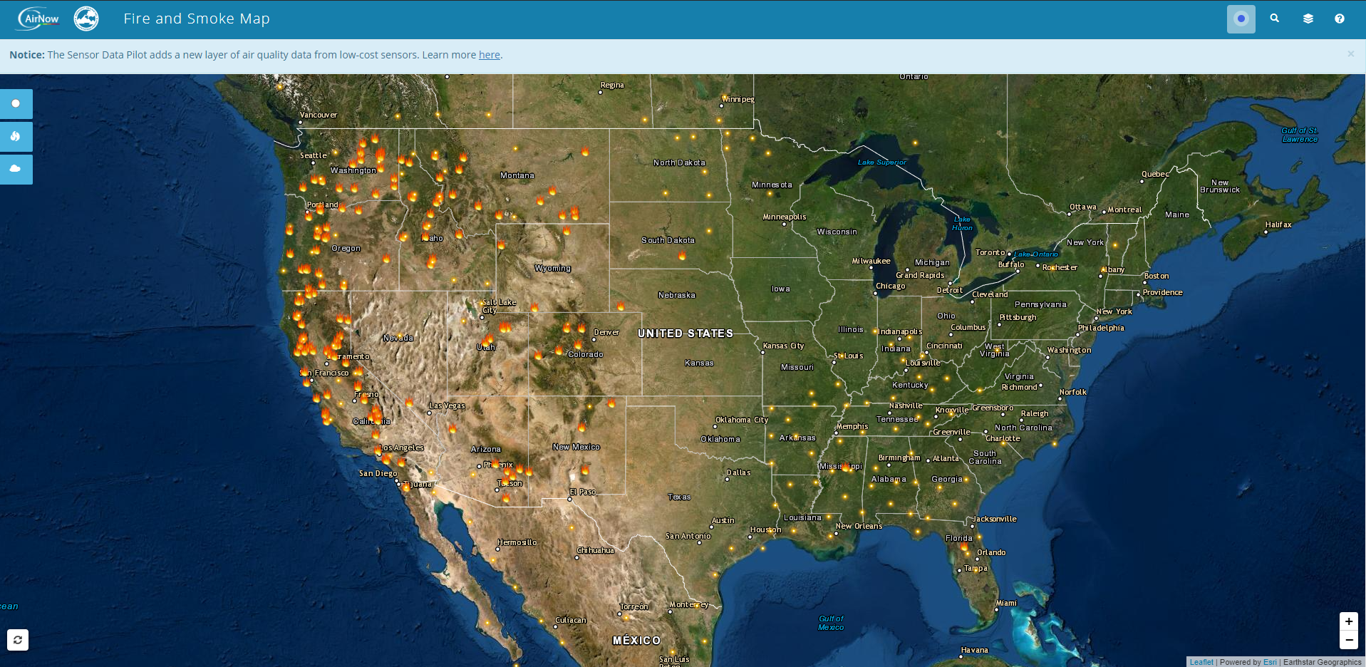Click the 'Lake Superior' label

point(881,162)
